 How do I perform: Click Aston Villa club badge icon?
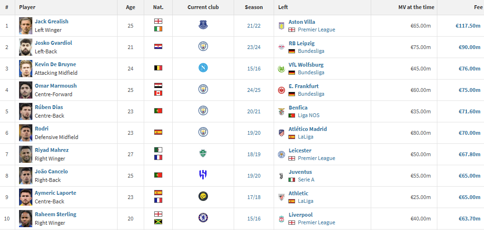[x=281, y=26]
